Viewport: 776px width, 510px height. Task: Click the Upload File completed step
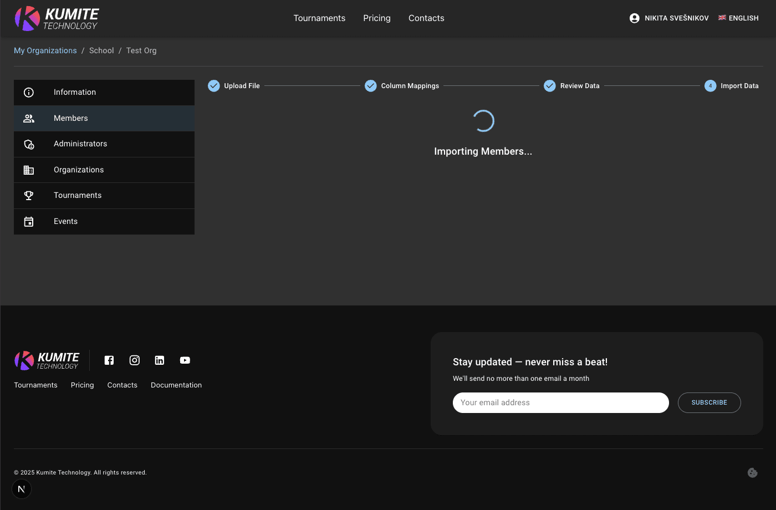pyautogui.click(x=213, y=85)
